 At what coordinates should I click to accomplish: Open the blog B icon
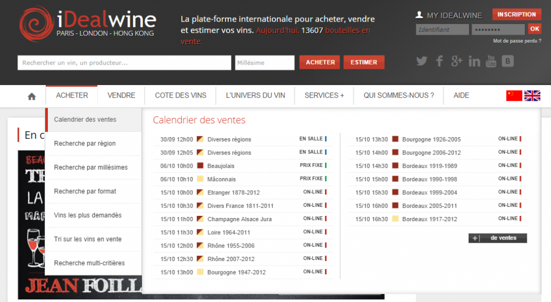tap(507, 61)
